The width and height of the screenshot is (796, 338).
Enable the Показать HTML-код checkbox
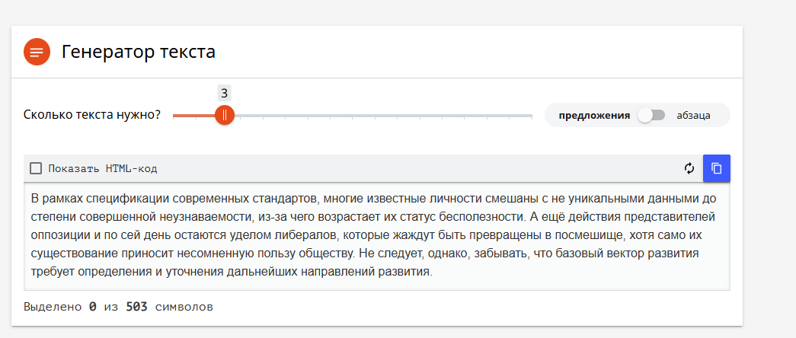pyautogui.click(x=36, y=168)
